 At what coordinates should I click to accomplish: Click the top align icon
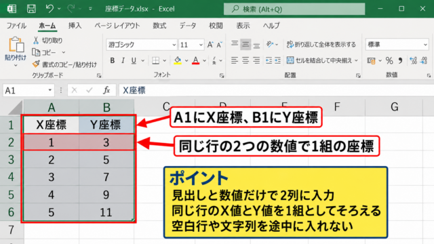pos(235,44)
